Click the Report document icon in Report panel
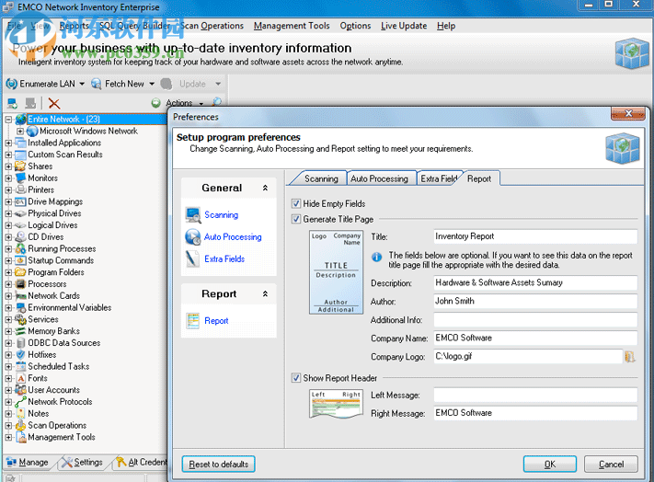 point(192,321)
